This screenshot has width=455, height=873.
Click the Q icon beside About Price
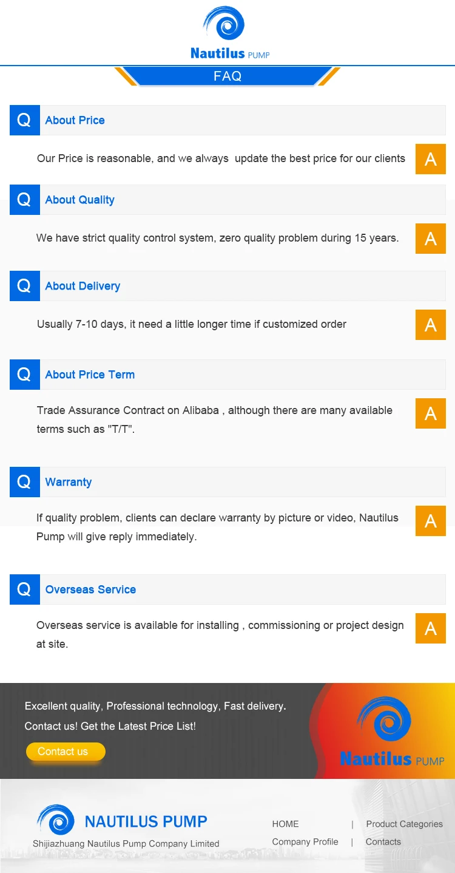coord(24,120)
